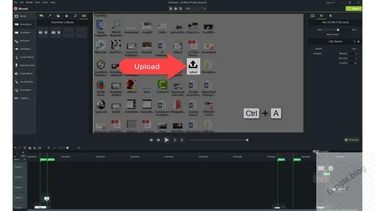Screen dimensions: 375x211
Task: Click the previous frame rewind button
Action: (x=151, y=140)
